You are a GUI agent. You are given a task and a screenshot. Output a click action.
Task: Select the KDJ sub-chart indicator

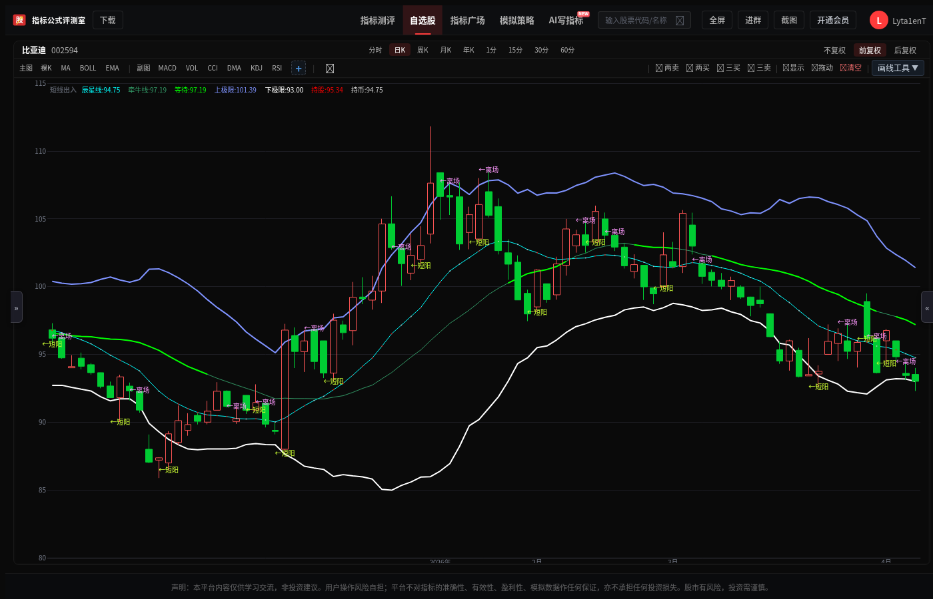pyautogui.click(x=257, y=68)
